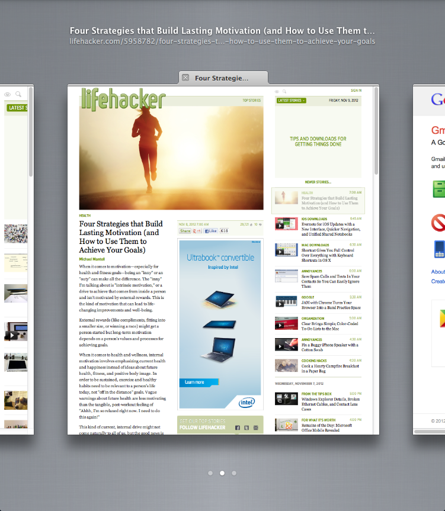The image size is (445, 511).
Task: Click the center page vertical scrollbar
Action: coord(376,130)
